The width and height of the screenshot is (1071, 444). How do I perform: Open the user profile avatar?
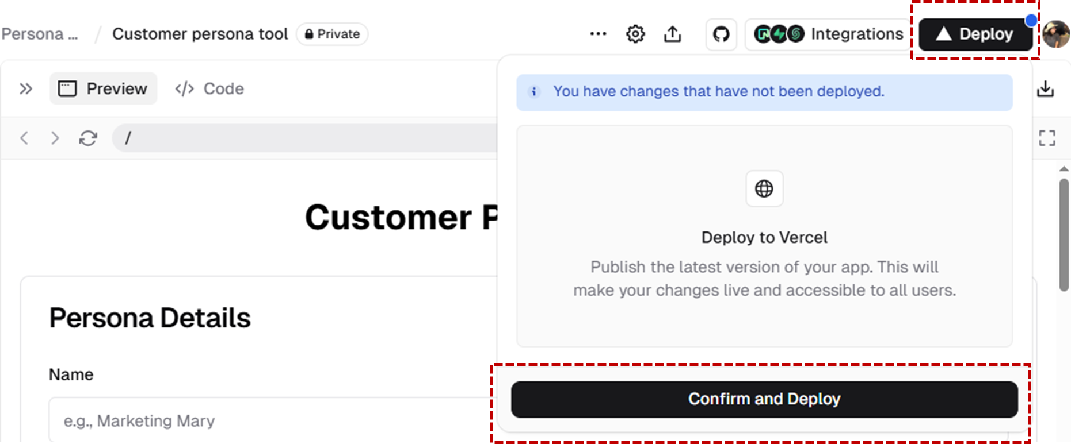point(1057,34)
